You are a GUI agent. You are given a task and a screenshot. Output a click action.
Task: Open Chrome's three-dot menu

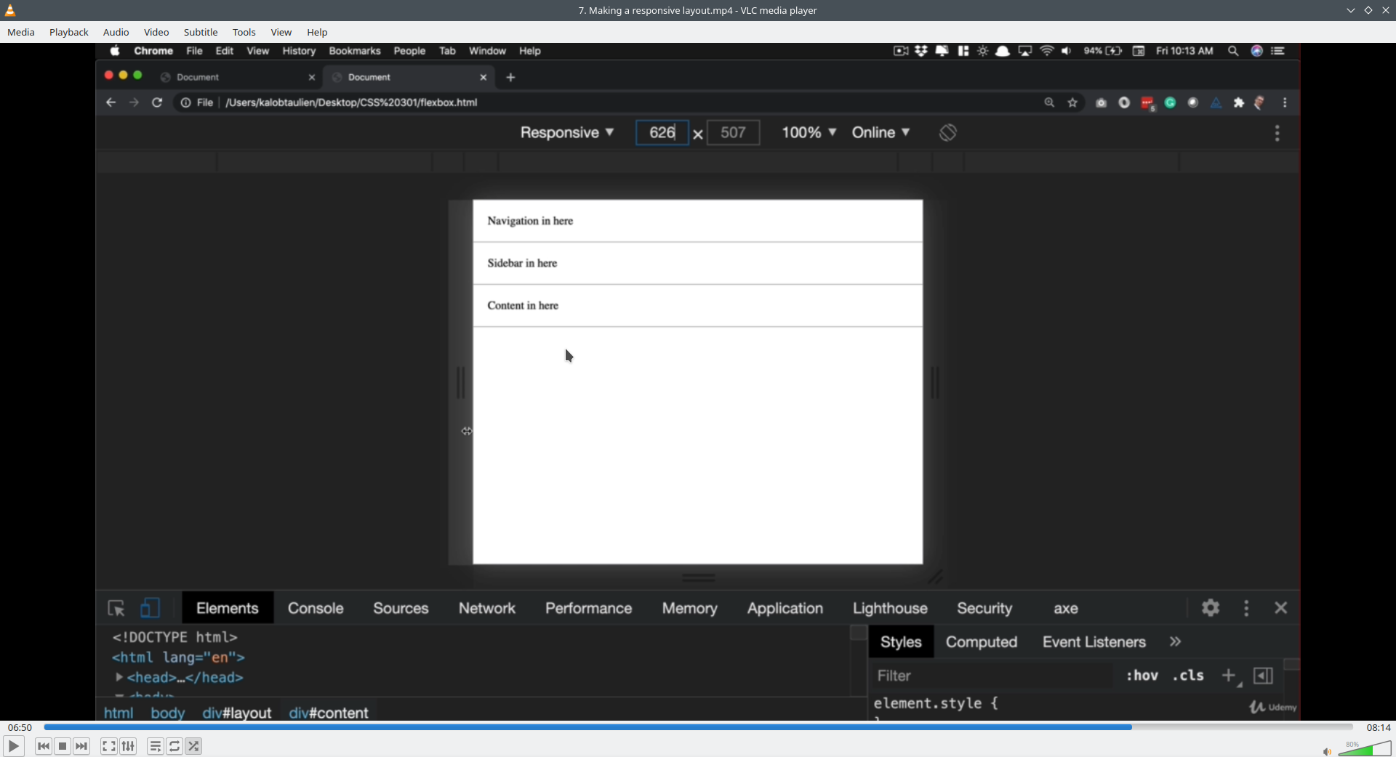tap(1285, 102)
